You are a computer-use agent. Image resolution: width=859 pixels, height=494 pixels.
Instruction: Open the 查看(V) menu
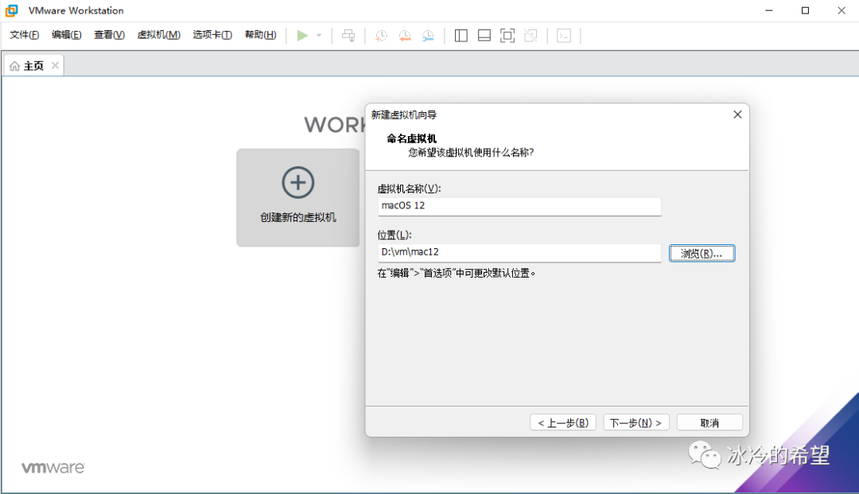109,35
